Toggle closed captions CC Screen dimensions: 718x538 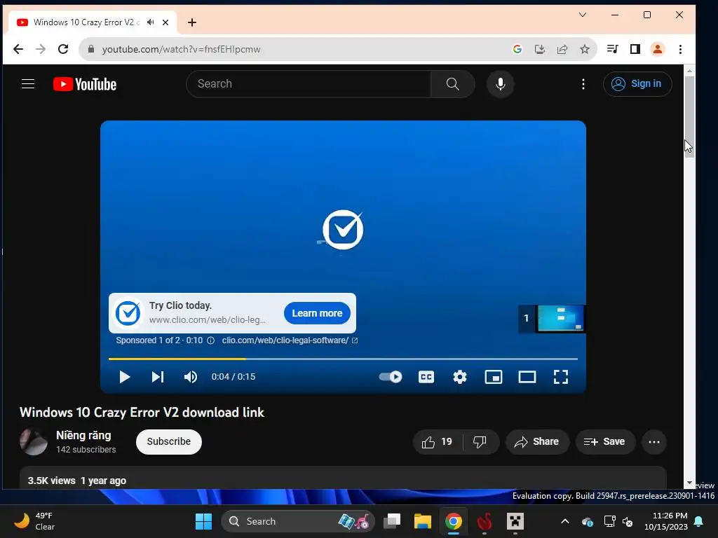pos(426,377)
